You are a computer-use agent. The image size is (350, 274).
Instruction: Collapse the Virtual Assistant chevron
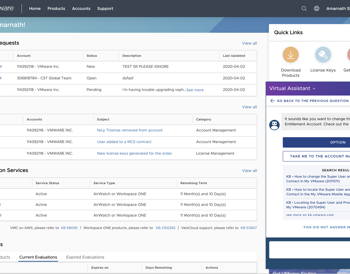314,89
